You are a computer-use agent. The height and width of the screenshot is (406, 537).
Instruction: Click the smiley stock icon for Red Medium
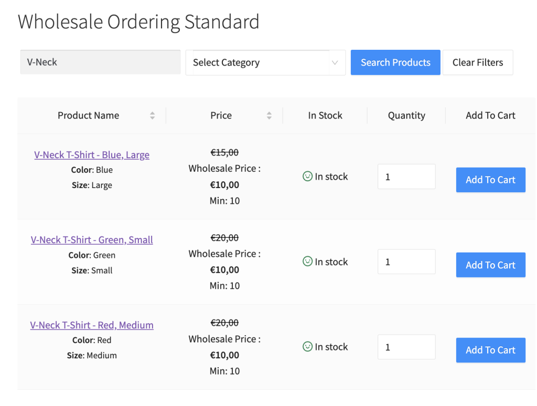click(308, 347)
